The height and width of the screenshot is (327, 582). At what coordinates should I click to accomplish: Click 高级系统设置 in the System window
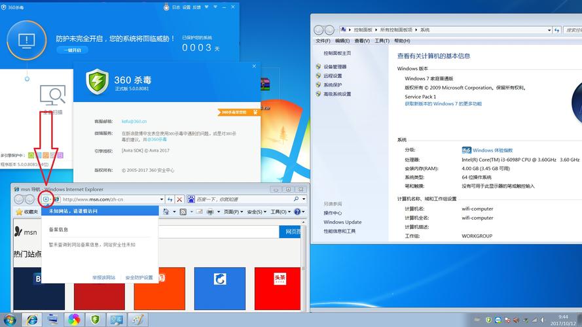pos(337,94)
